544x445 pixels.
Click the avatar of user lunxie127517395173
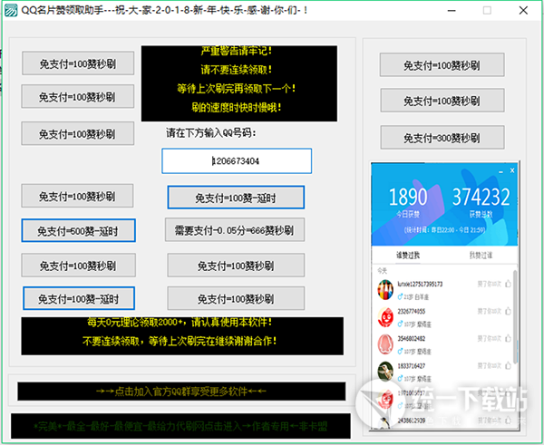point(384,287)
